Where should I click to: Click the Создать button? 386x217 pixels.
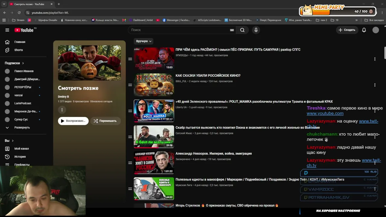347,30
